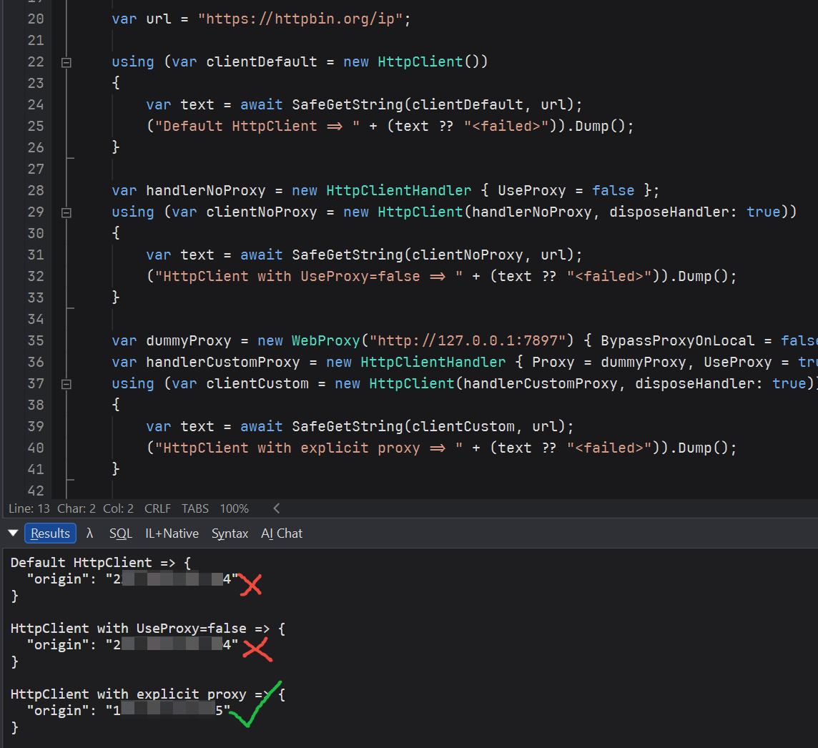Click the handlerCustomProxy variable on line 36
This screenshot has width=818, height=748.
(223, 362)
